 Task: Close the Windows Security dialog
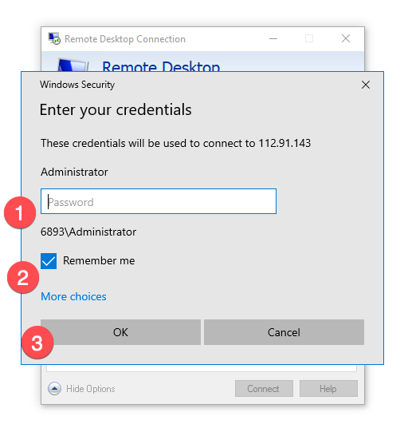pyautogui.click(x=366, y=85)
